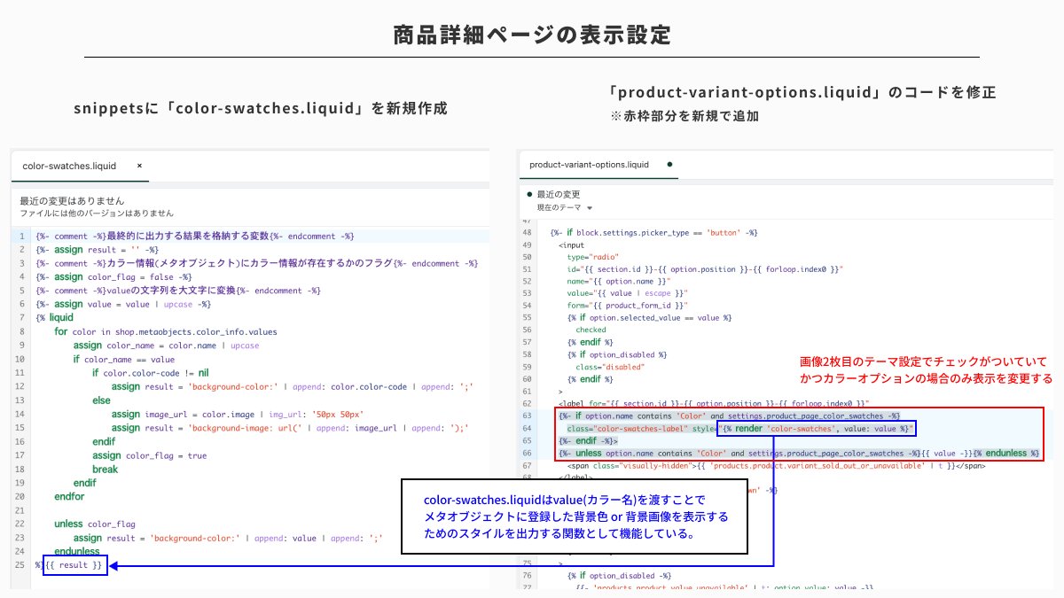Click the "if color_name == value" line
1064x598 pixels.
pyautogui.click(x=124, y=360)
